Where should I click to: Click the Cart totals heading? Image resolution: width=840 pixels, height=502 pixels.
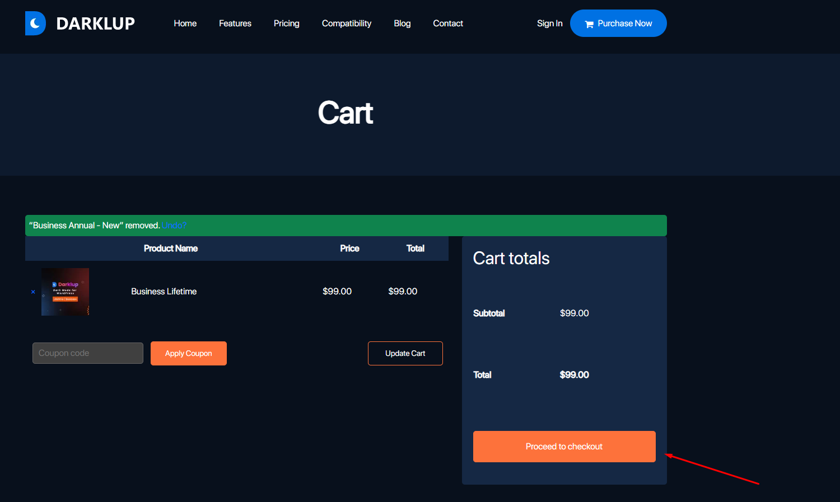coord(511,258)
